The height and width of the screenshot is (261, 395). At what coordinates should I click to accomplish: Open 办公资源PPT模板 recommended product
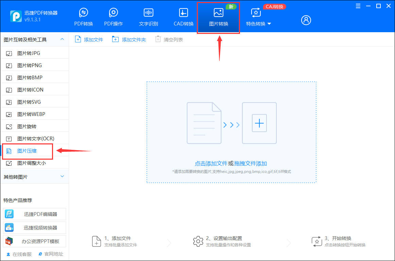pos(35,241)
